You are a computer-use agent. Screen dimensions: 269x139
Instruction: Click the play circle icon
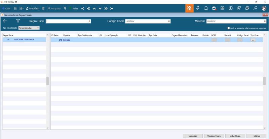231,8
